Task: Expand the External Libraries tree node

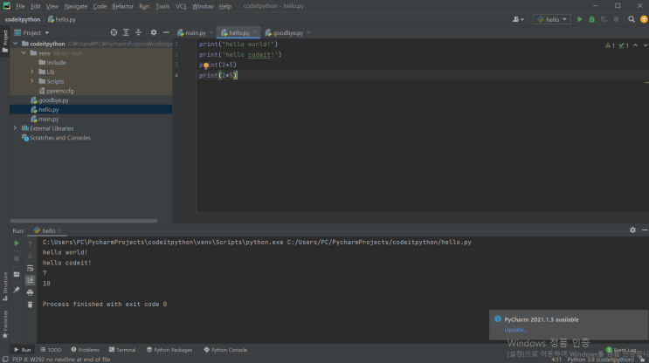Action: pos(15,128)
